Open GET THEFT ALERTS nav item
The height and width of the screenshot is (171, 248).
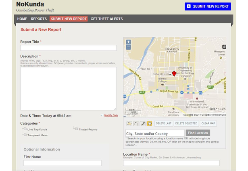coord(106,19)
